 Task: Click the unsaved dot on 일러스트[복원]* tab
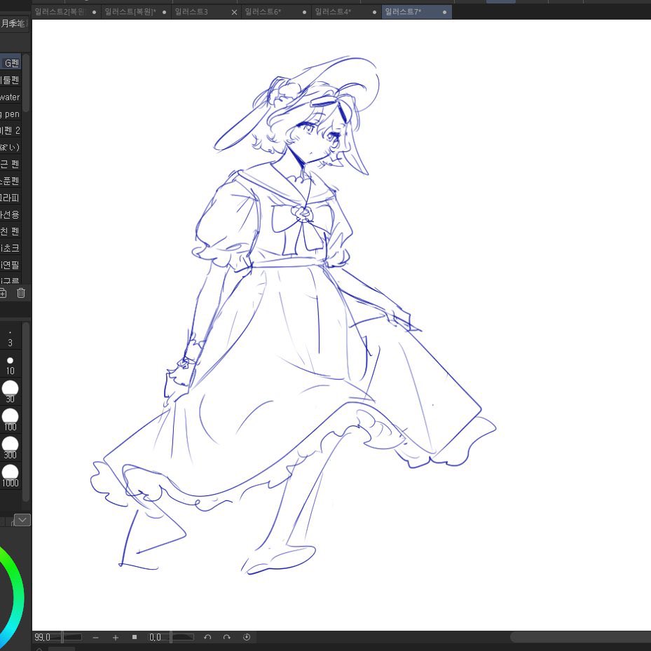pos(165,13)
